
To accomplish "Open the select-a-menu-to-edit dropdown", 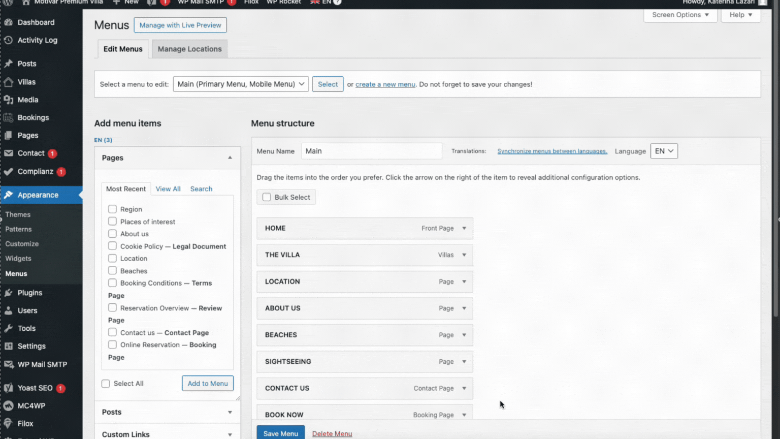I will [x=241, y=84].
